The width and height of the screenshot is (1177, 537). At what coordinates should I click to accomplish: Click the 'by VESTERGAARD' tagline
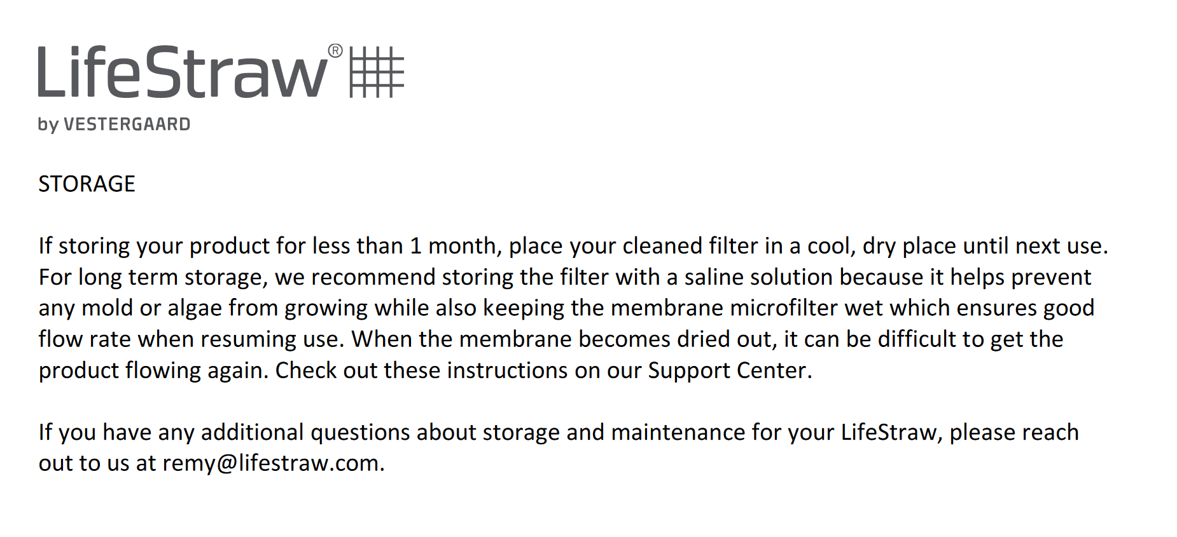114,125
